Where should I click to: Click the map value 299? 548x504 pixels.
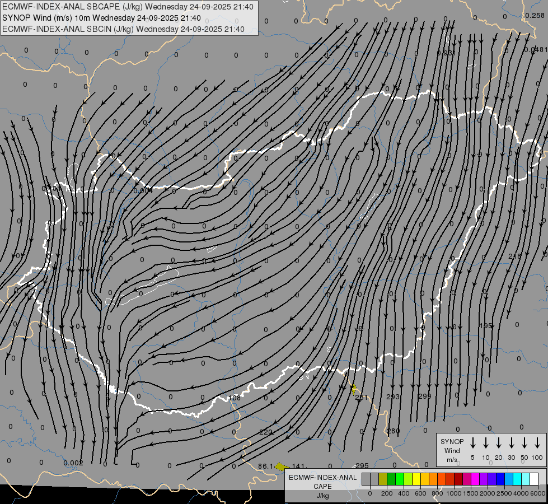[x=425, y=396]
